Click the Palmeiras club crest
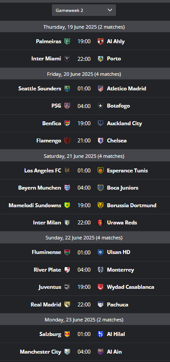This screenshot has width=170, height=362. 67,41
